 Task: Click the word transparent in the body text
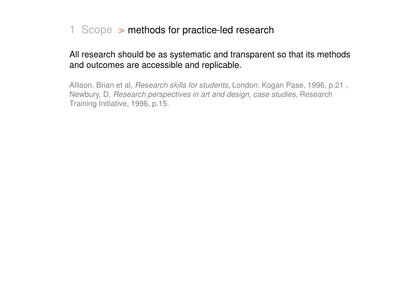[x=253, y=55]
